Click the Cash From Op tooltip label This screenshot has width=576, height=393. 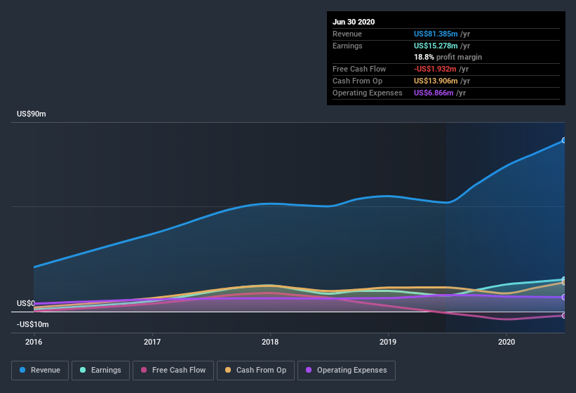pyautogui.click(x=357, y=81)
